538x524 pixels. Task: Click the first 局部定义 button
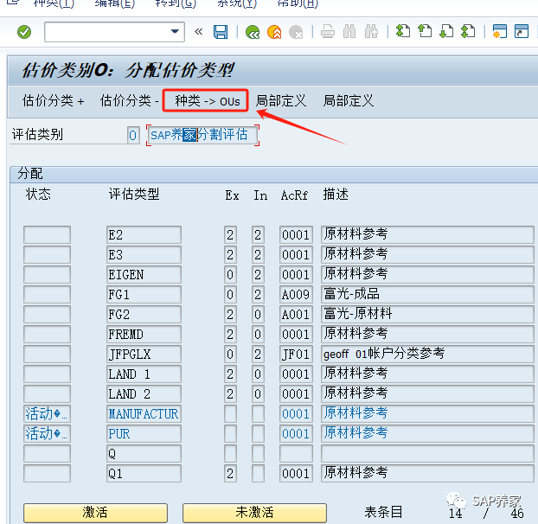pos(280,101)
